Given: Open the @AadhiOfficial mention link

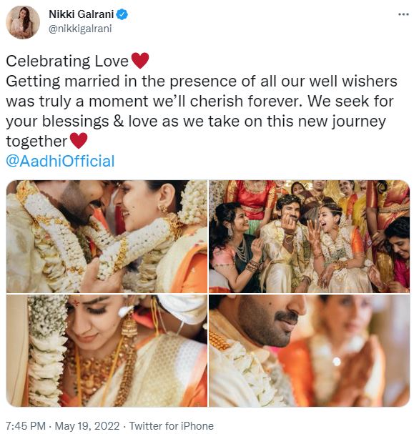Looking at the screenshot, I should coord(60,161).
